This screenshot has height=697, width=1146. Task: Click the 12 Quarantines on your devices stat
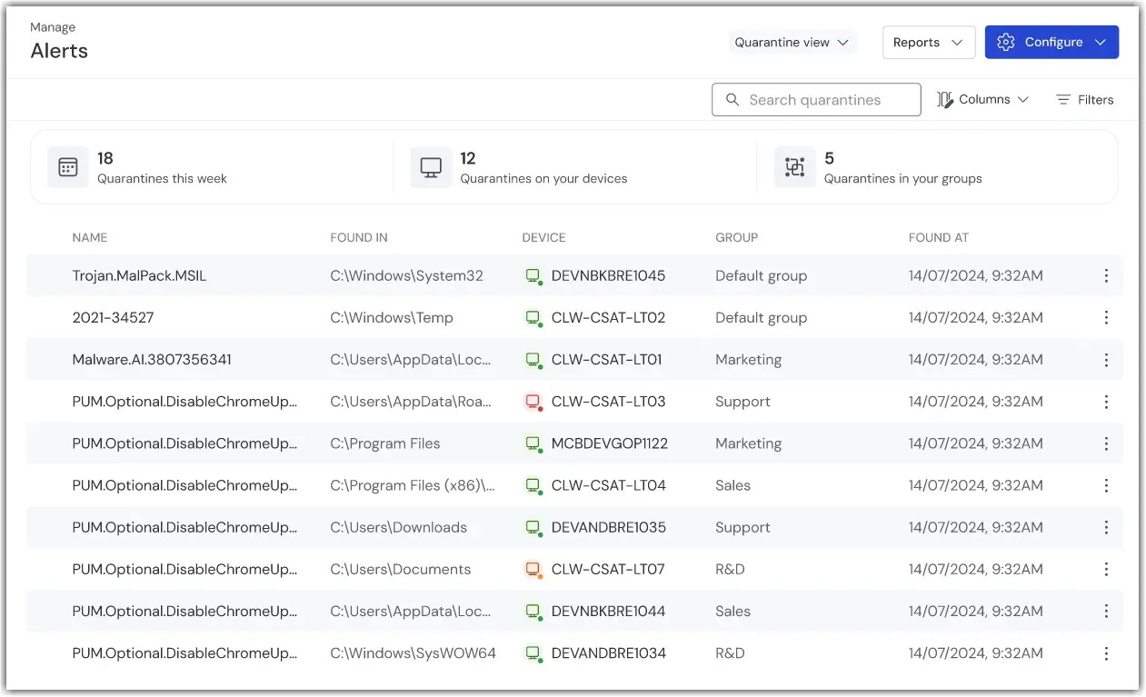[543, 167]
